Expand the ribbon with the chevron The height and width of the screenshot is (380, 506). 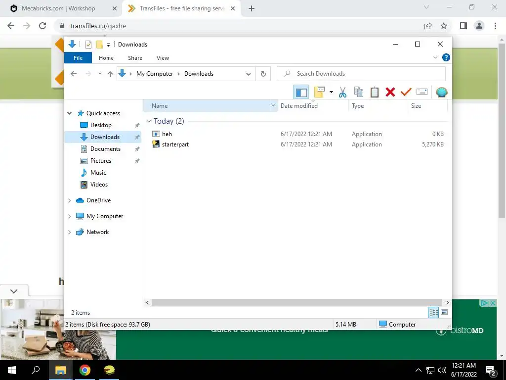click(x=435, y=57)
